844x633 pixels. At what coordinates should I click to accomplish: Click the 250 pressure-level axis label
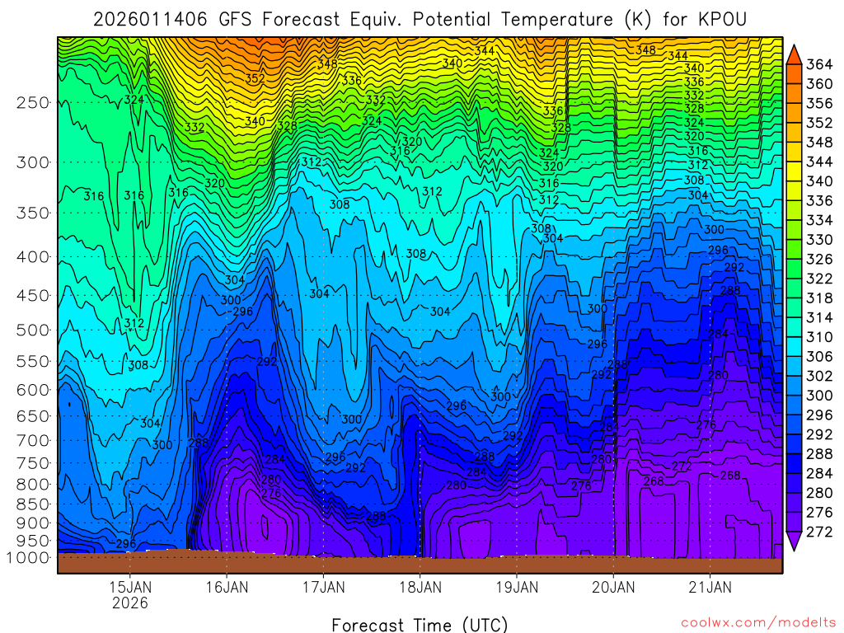pos(33,102)
